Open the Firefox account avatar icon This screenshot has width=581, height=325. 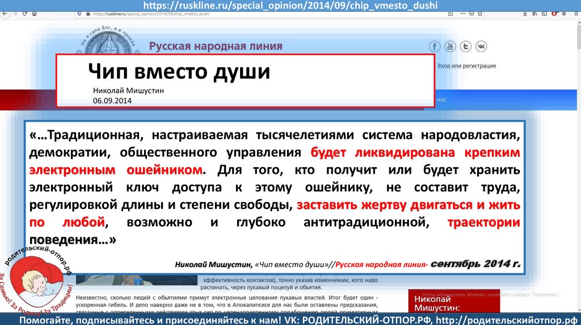[564, 14]
